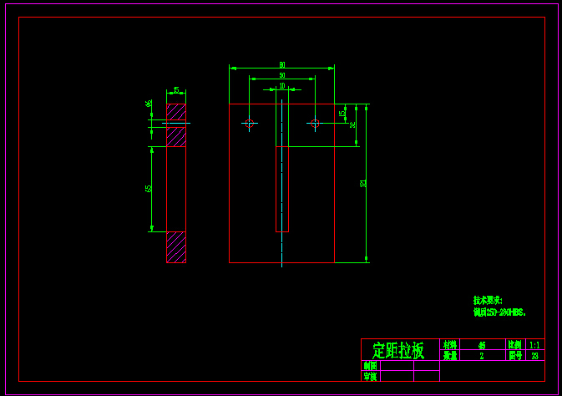This screenshot has width=562, height=396.
Task: Click the empty cell right of 制图
Action: pyautogui.click(x=397, y=366)
